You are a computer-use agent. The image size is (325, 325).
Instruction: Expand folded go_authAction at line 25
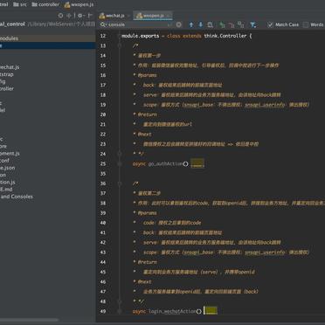(x=120, y=163)
